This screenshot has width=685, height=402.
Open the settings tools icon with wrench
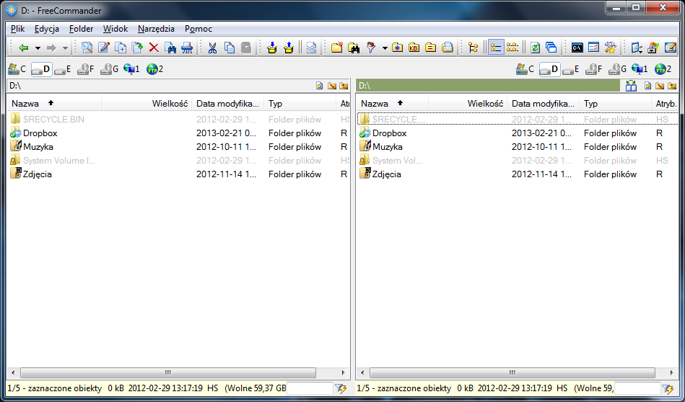[x=611, y=48]
